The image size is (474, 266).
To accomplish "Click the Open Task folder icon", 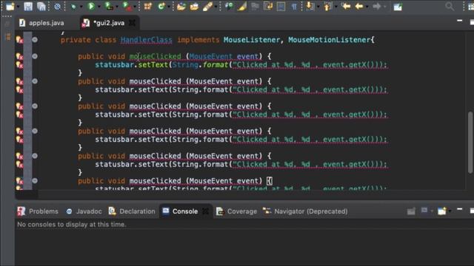I will (194, 7).
